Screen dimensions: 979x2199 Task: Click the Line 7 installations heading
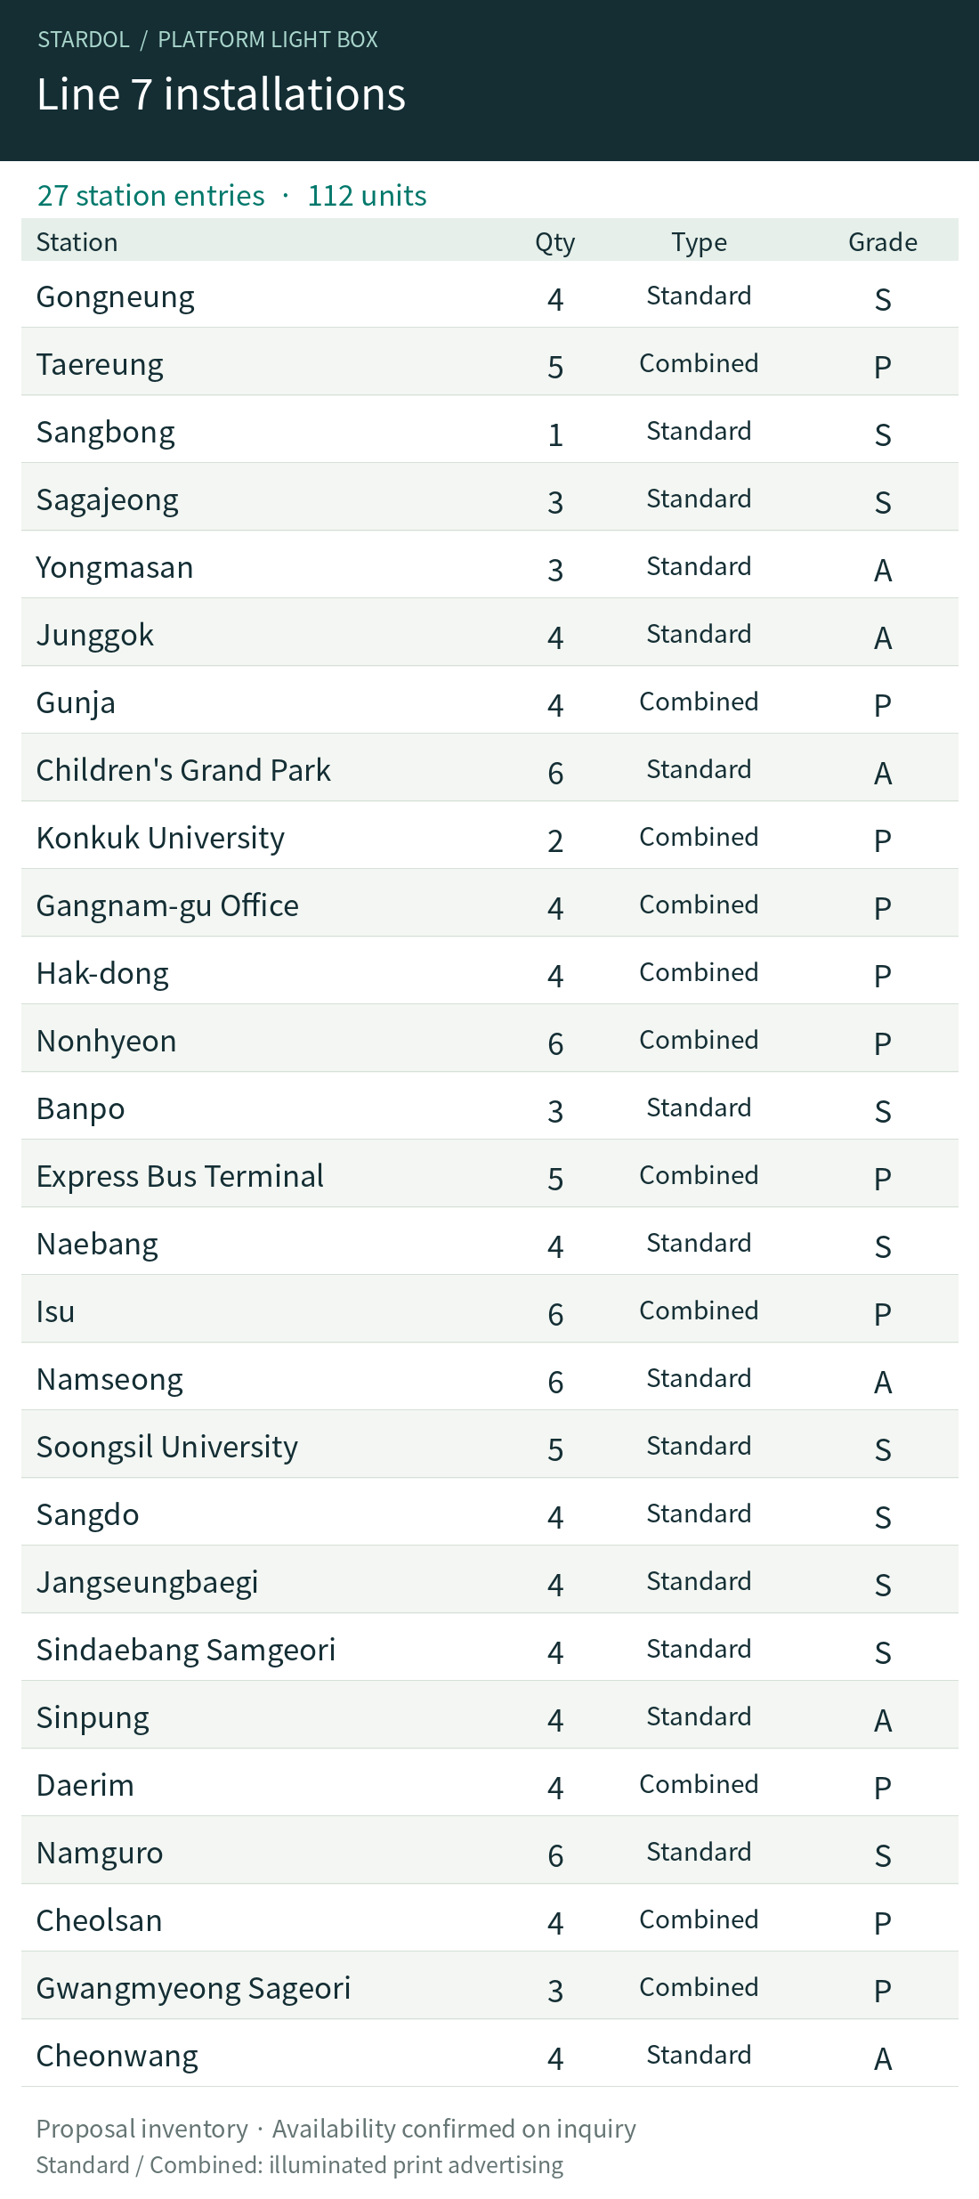point(221,94)
